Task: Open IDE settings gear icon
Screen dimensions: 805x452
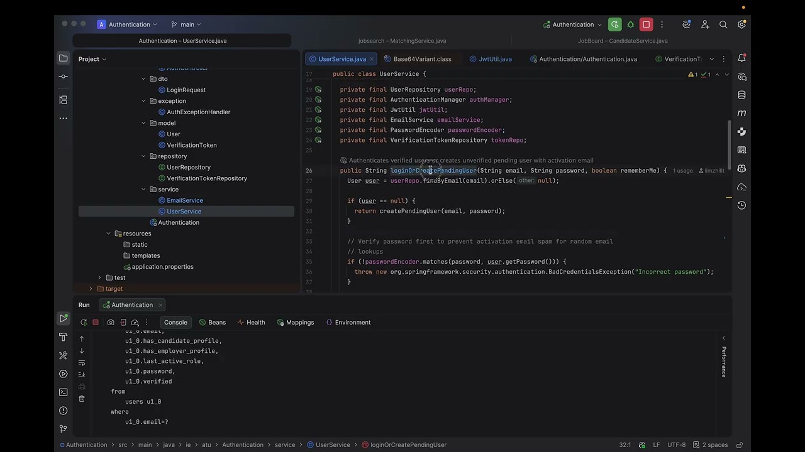Action: (741, 24)
